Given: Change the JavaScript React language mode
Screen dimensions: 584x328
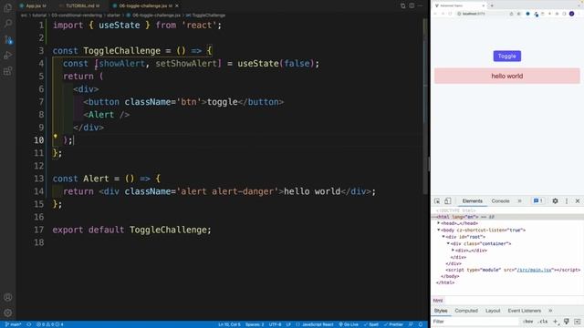Looking at the screenshot, I should tap(315, 324).
